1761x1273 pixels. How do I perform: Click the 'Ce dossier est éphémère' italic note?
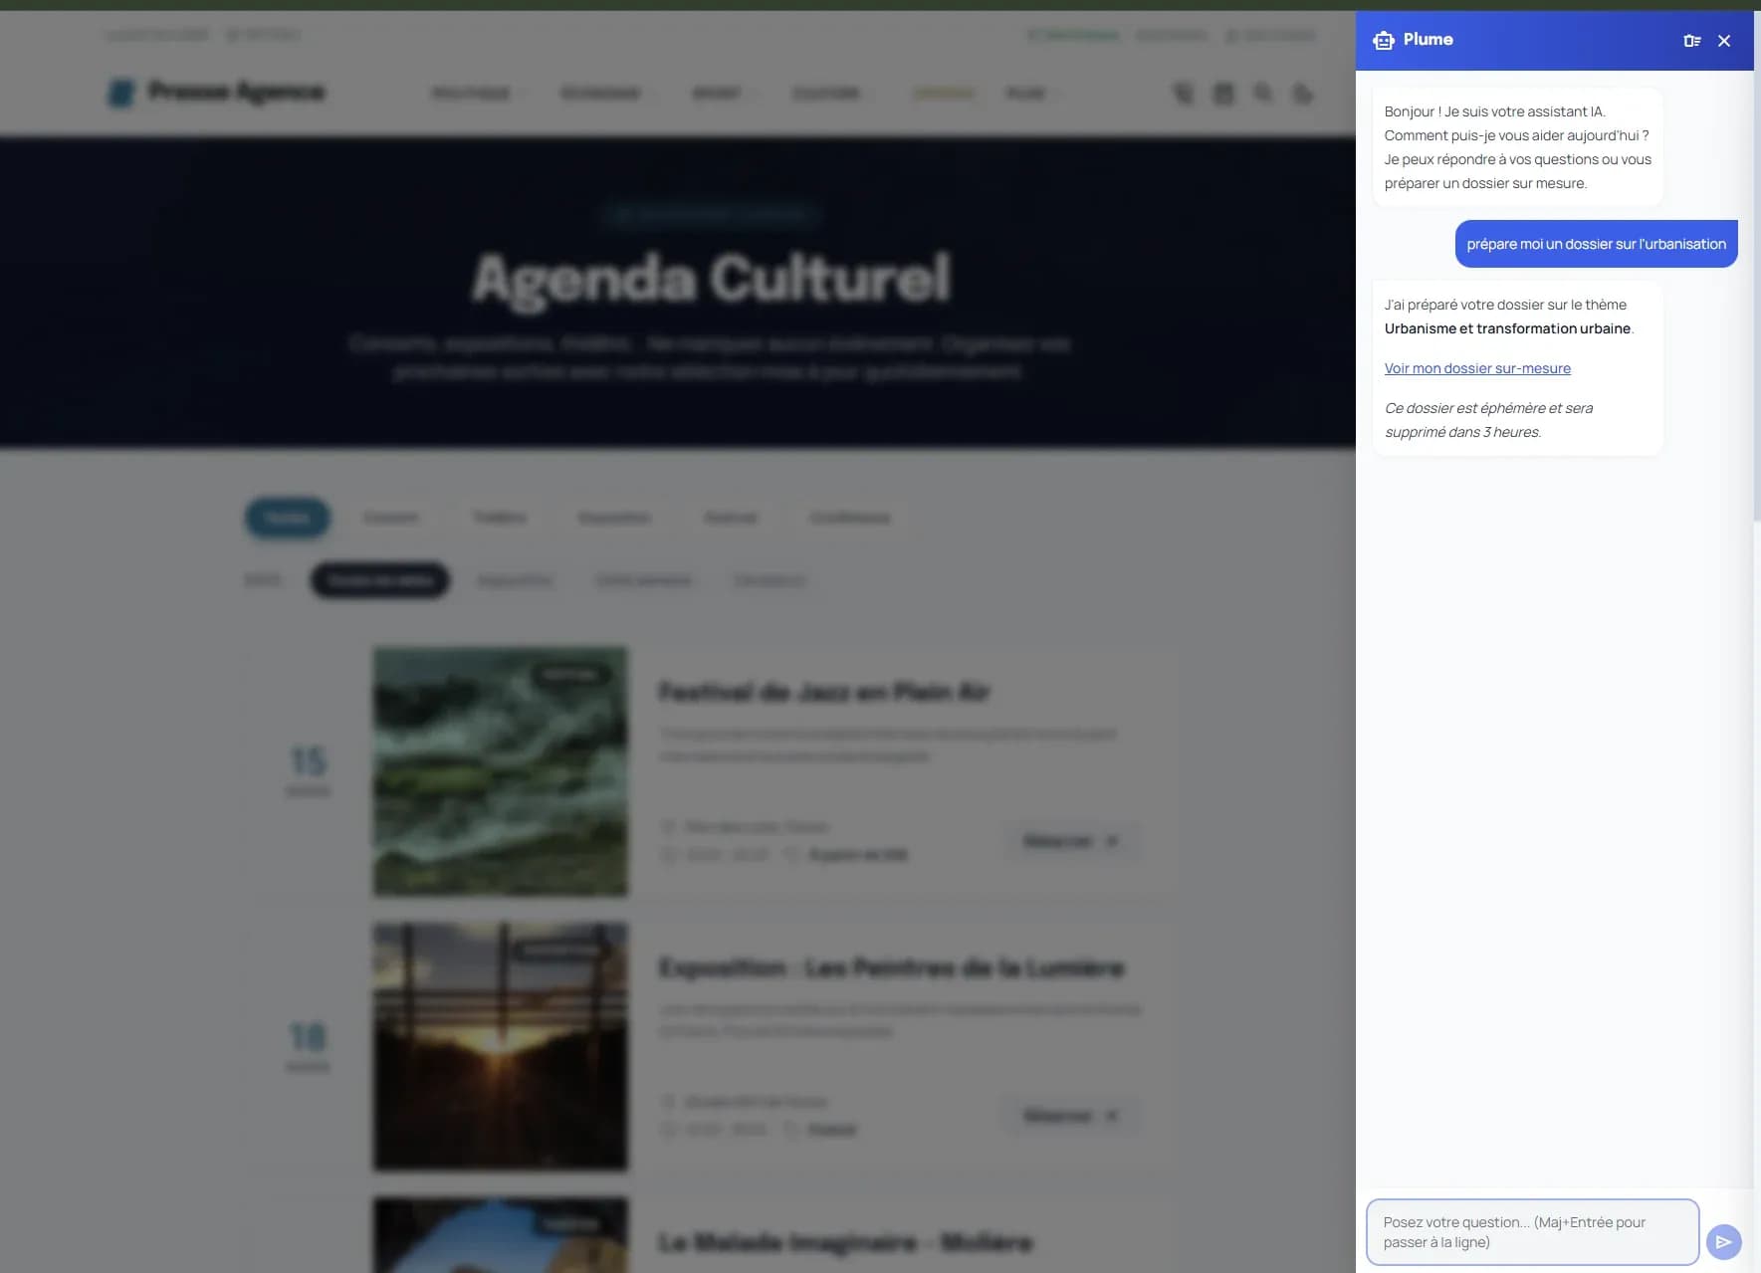[x=1488, y=420]
